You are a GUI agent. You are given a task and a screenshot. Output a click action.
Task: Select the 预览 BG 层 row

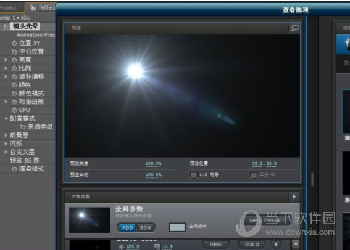pos(24,160)
